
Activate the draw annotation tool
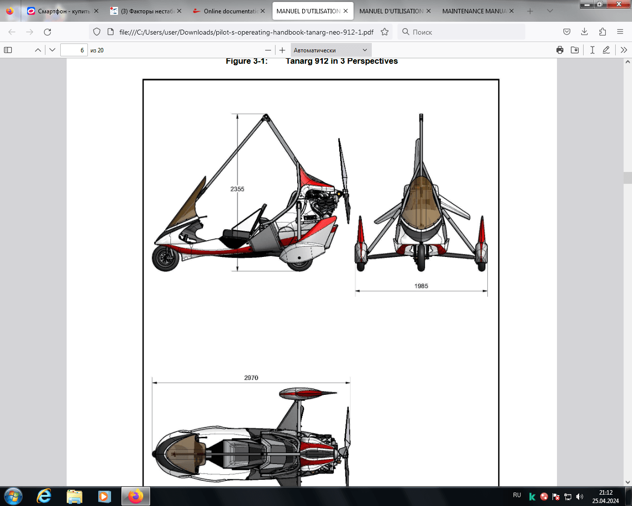tap(606, 50)
